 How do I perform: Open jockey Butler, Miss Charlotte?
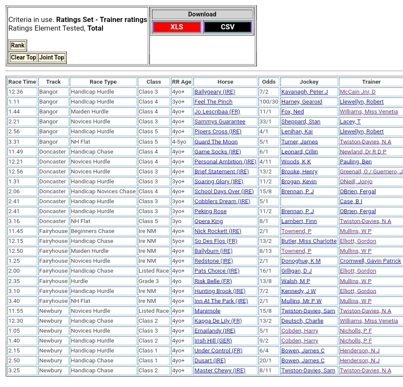[x=309, y=241]
